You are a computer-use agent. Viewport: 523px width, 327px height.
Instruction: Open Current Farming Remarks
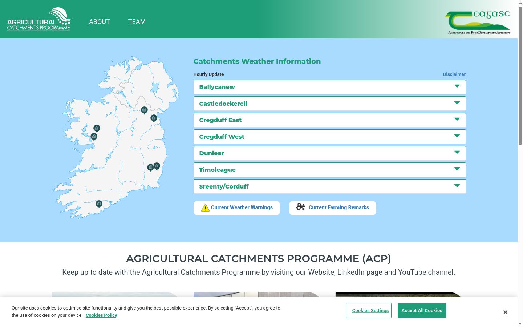click(x=333, y=208)
